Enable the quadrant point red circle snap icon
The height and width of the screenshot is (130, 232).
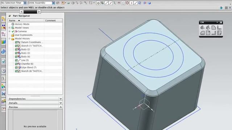click(127, 3)
